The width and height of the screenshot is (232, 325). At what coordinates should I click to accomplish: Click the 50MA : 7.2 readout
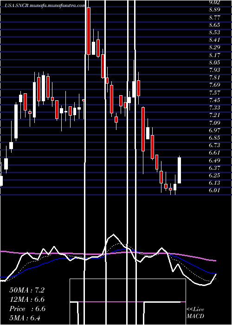click(x=27, y=290)
